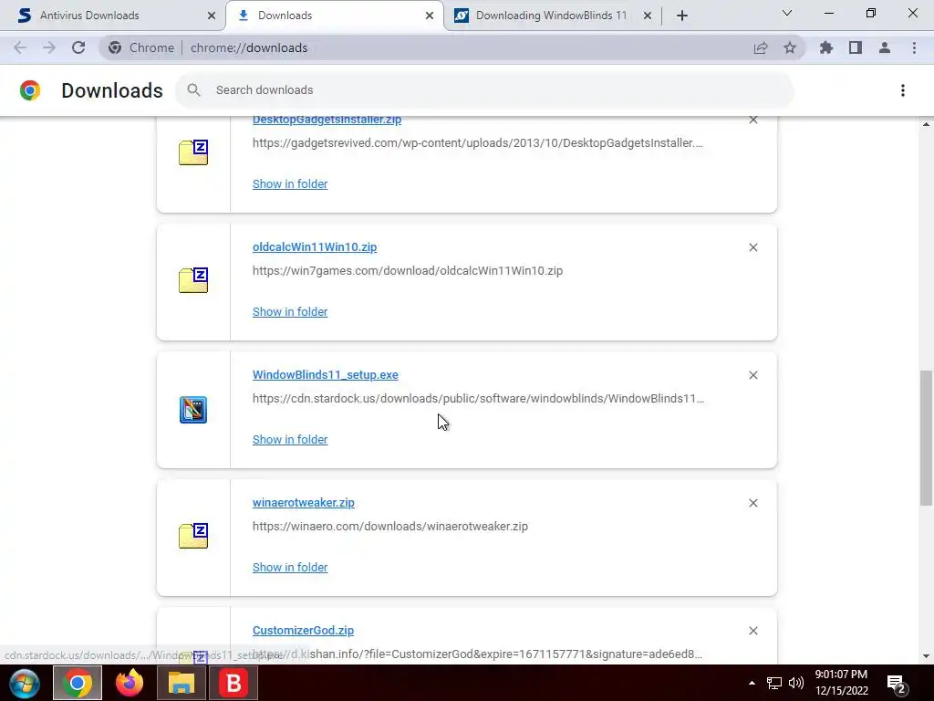Open the Downloads page more actions menu

903,90
